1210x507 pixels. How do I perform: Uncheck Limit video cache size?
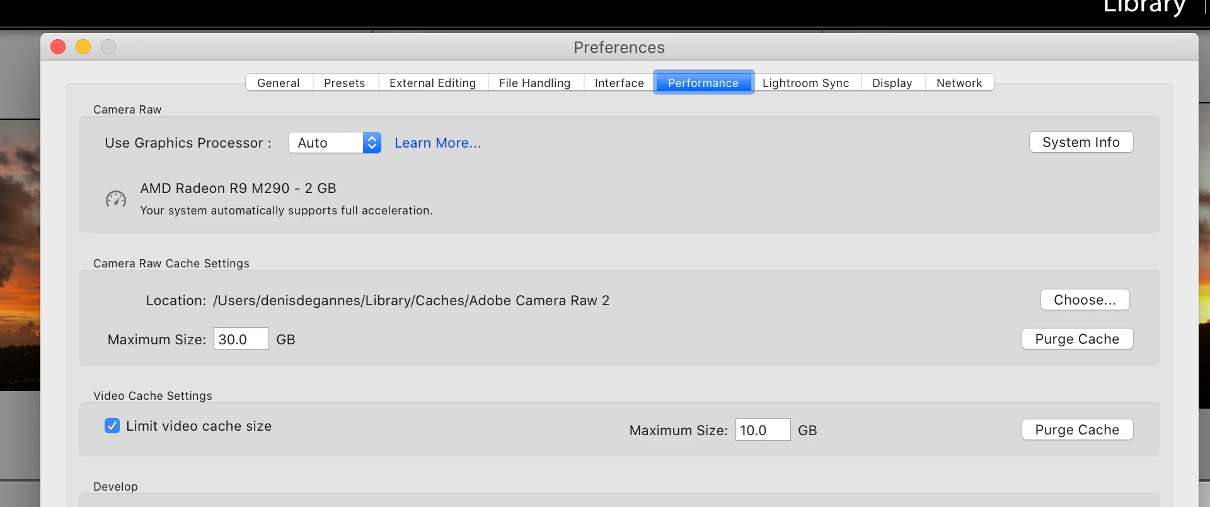[112, 426]
